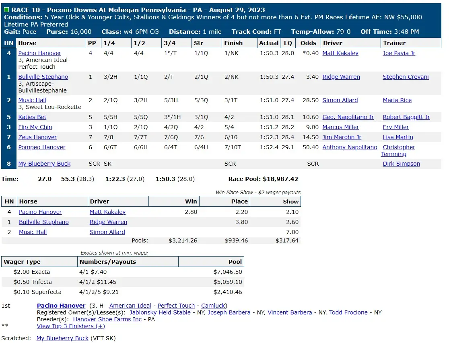Screen dimensions: 449x343
Task: View Ridge Warren in payouts table
Action: coord(108,222)
